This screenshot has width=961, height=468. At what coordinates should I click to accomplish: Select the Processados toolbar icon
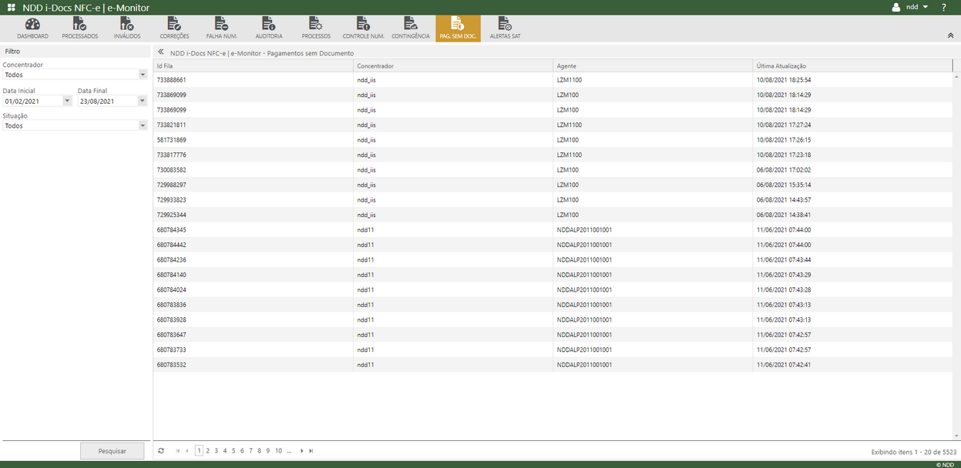pyautogui.click(x=79, y=28)
